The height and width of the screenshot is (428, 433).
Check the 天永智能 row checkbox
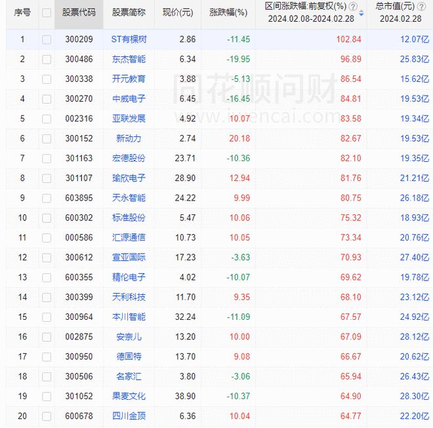tap(47, 198)
